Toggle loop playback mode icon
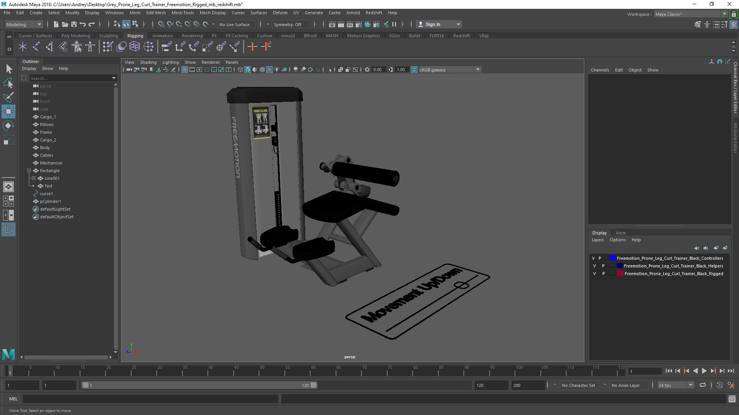The height and width of the screenshot is (415, 739). point(703,385)
